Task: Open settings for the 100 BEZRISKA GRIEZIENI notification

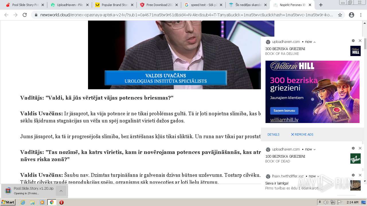Action: pos(353,148)
